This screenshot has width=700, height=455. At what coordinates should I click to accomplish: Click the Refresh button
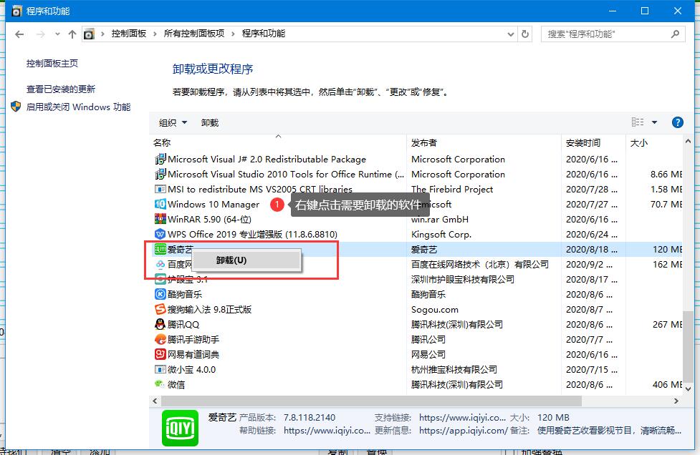[x=525, y=34]
